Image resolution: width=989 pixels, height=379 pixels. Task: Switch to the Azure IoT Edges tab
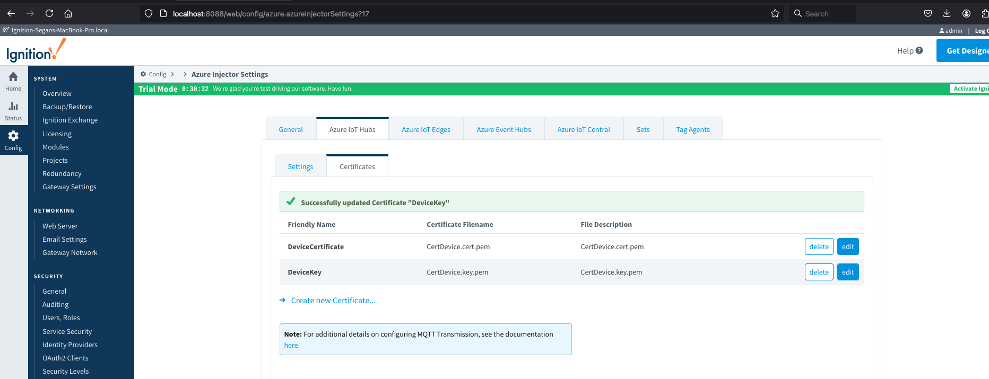pyautogui.click(x=426, y=129)
